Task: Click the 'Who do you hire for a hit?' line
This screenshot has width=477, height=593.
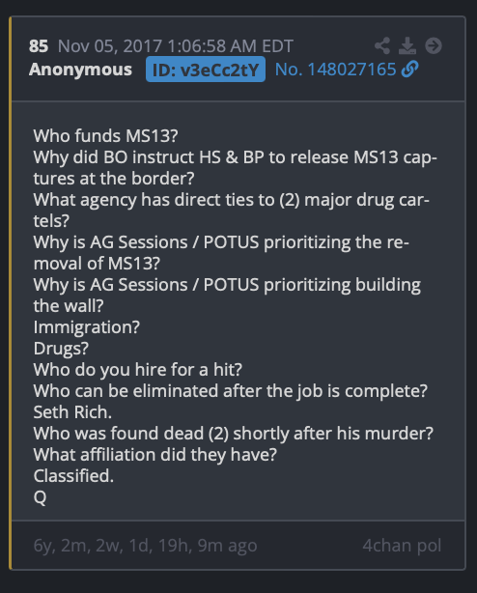Action: 137,370
